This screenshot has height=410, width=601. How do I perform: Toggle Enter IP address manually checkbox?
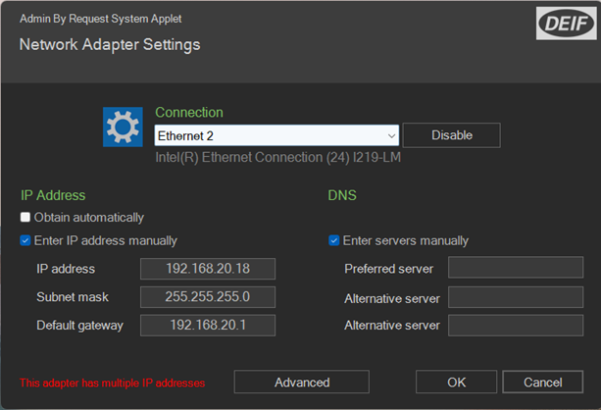click(x=25, y=240)
